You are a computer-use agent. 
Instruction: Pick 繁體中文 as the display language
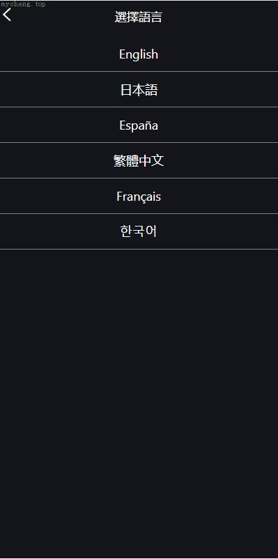139,160
